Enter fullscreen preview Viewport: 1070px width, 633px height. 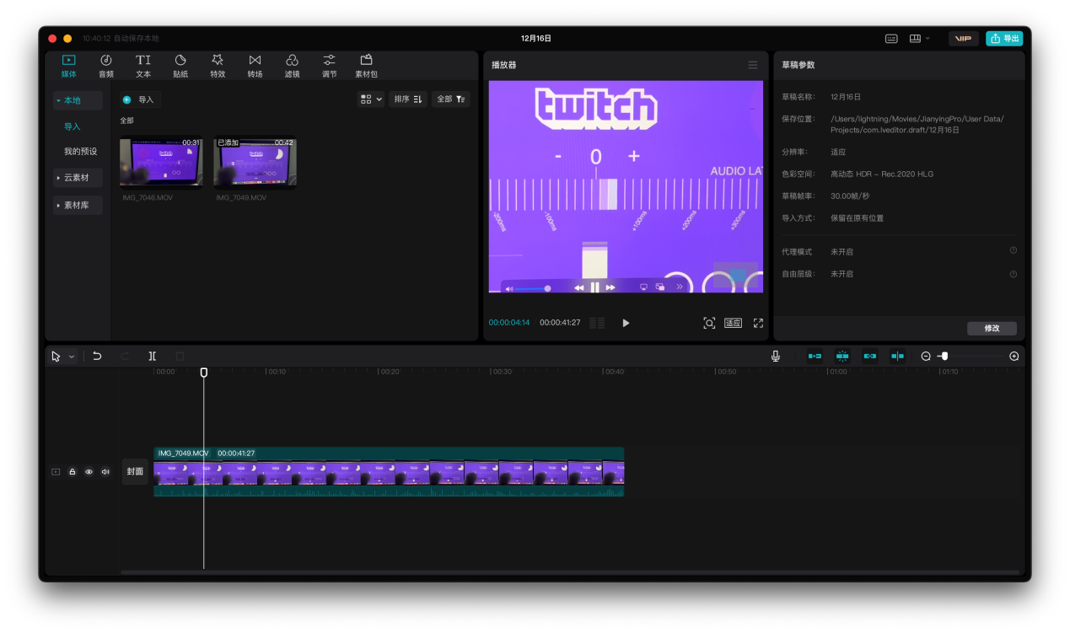point(758,323)
